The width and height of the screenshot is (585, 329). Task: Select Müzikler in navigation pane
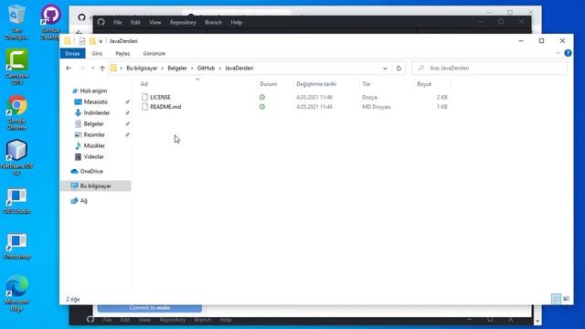pos(94,145)
